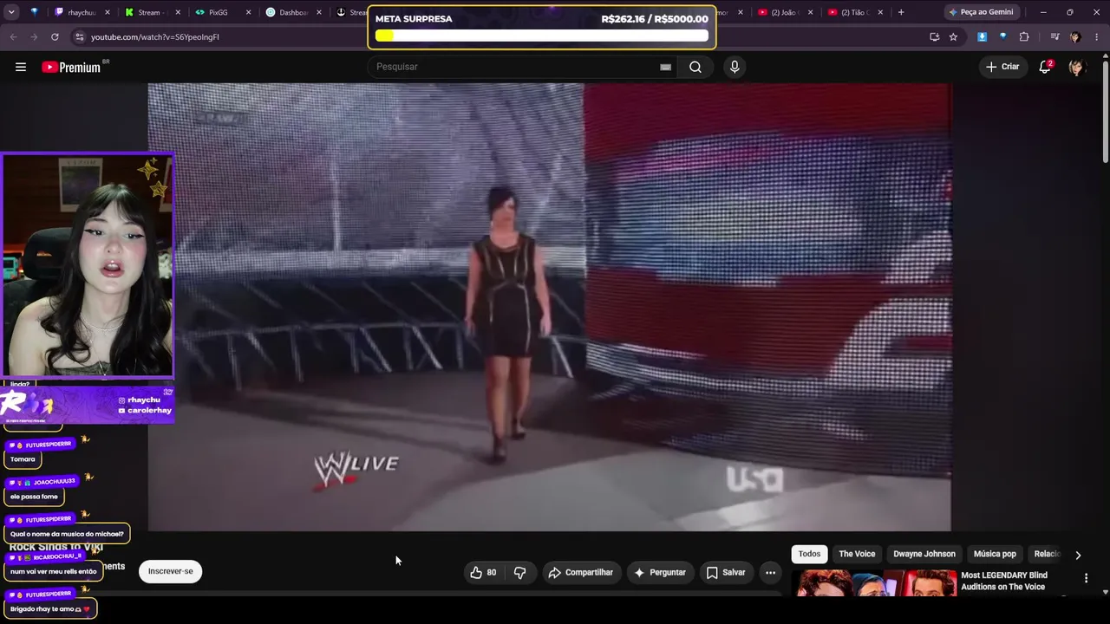The height and width of the screenshot is (624, 1110).
Task: Reload the page in Chrome
Action: [55, 36]
